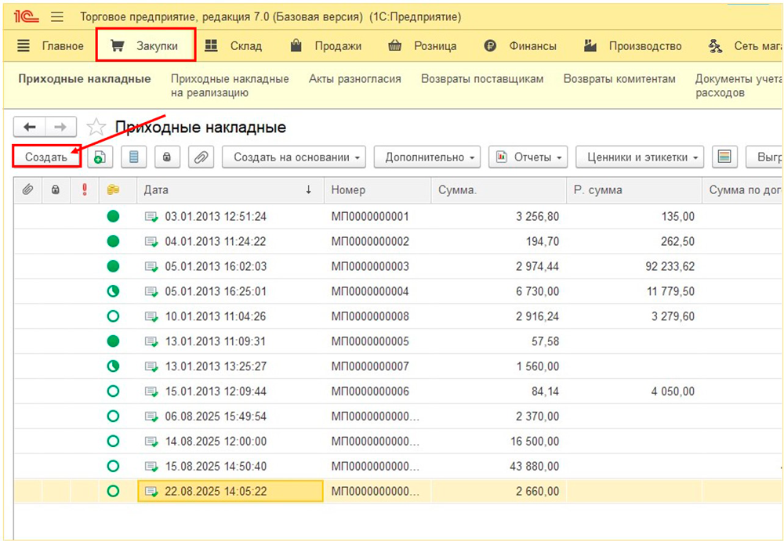Open the Ценники и этикетки dropdown
The height and width of the screenshot is (541, 784).
click(639, 157)
